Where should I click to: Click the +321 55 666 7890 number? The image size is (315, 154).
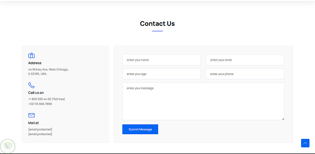40,104
